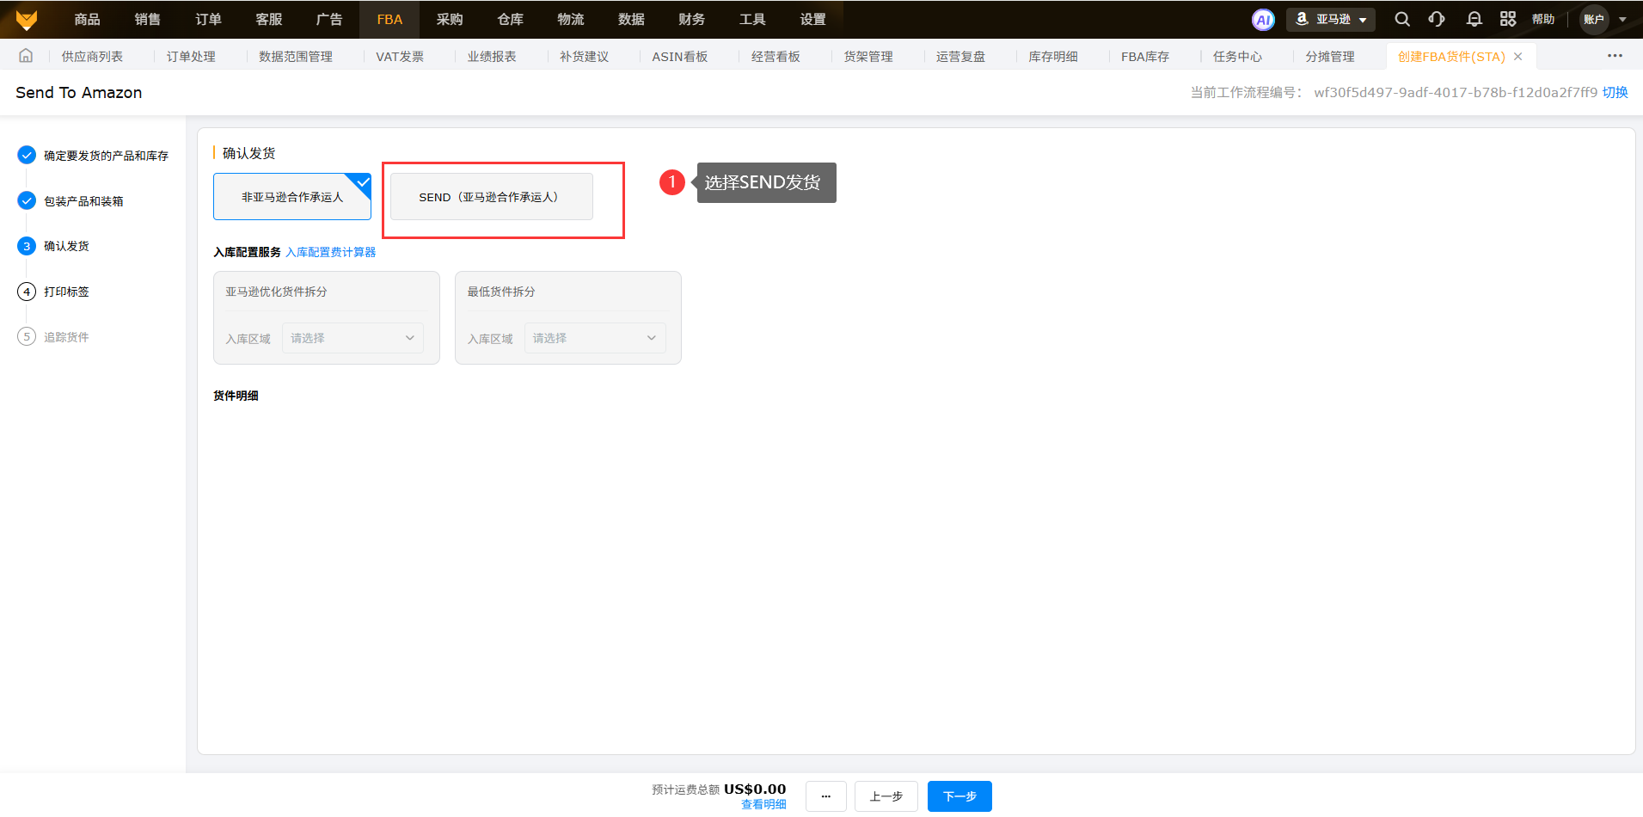
Task: Go back with the 上一步 button
Action: tap(886, 796)
